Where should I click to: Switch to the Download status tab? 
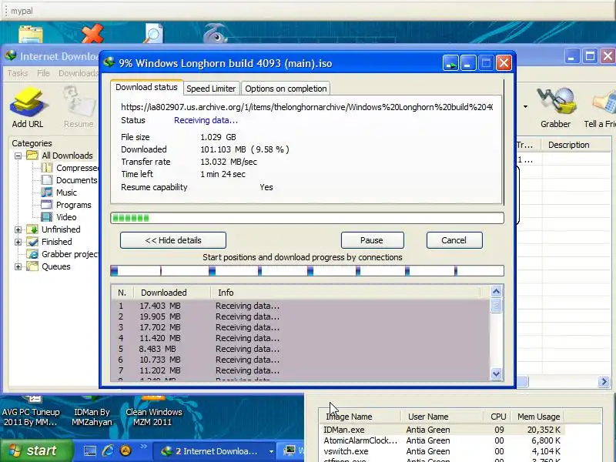click(146, 87)
